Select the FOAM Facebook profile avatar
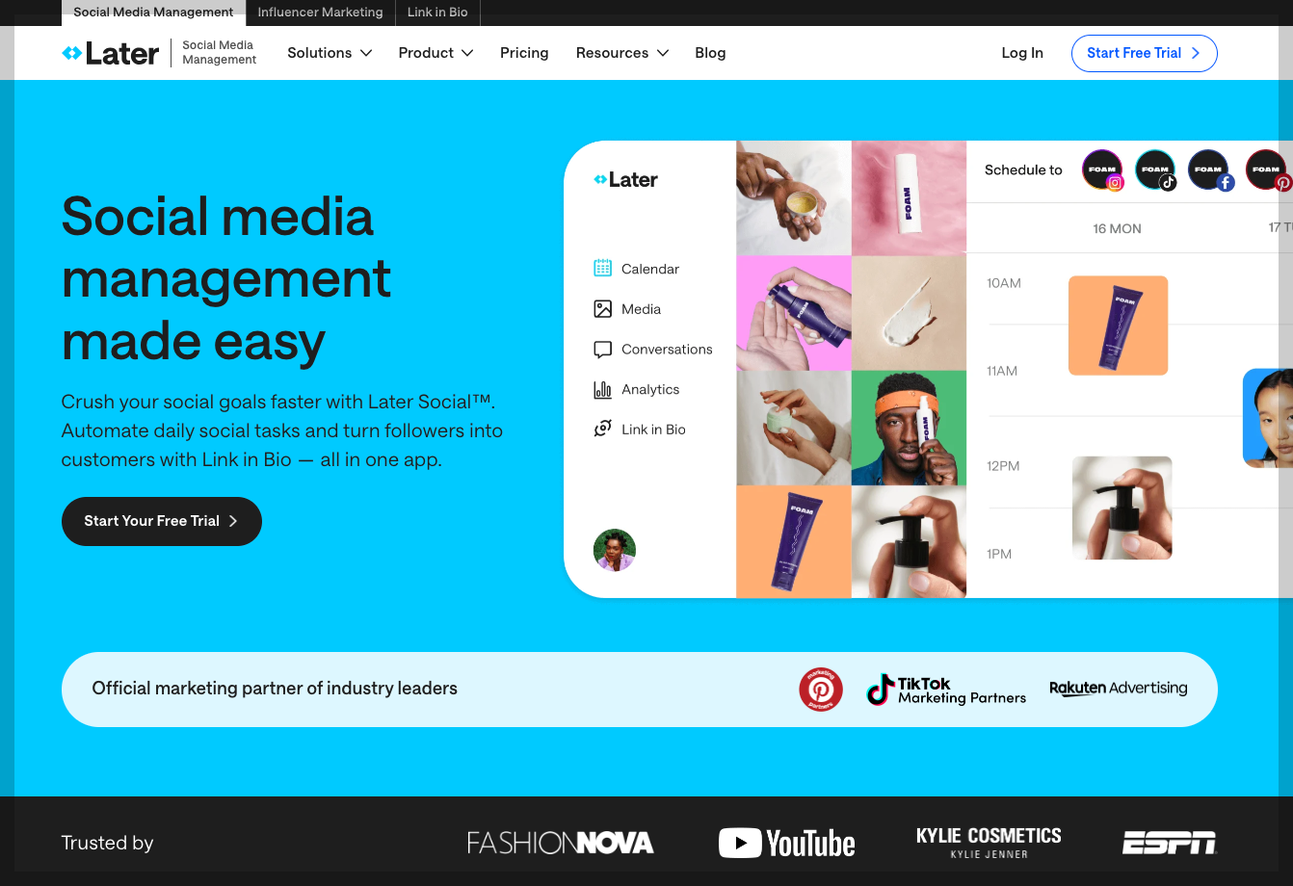The width and height of the screenshot is (1293, 886). point(1209,170)
